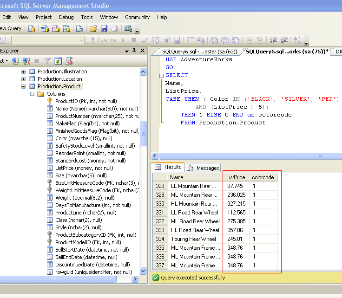Switch to the SQLQuery6.sql tab
Screen dimensions: 342x298
point(200,52)
